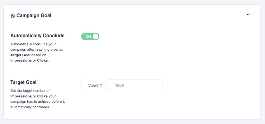
Task: Click bold "Target Goal" in Automatically Conclude description
Action: [20, 55]
